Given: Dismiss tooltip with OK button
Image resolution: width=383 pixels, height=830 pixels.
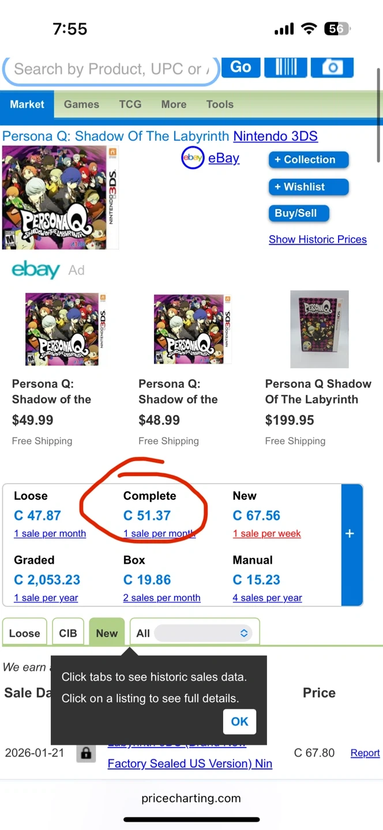Looking at the screenshot, I should pos(239,721).
